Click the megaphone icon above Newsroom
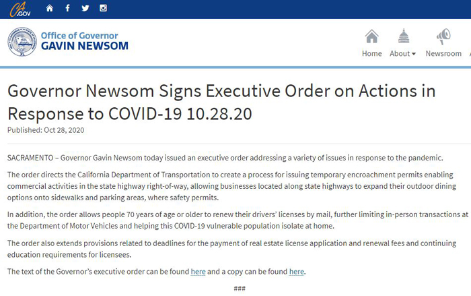The image size is (471, 296). tap(443, 36)
